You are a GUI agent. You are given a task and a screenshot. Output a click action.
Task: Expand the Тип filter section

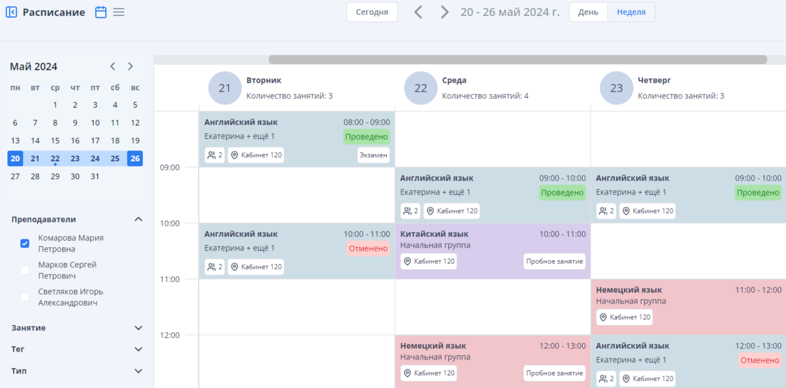point(138,371)
